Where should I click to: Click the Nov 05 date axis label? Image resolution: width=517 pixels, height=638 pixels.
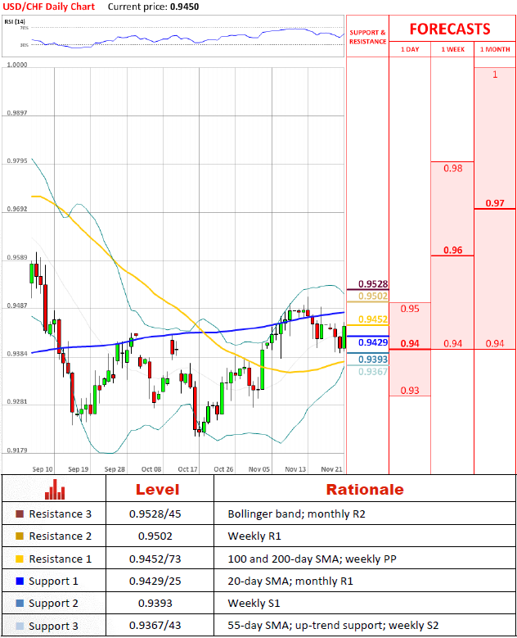point(258,469)
